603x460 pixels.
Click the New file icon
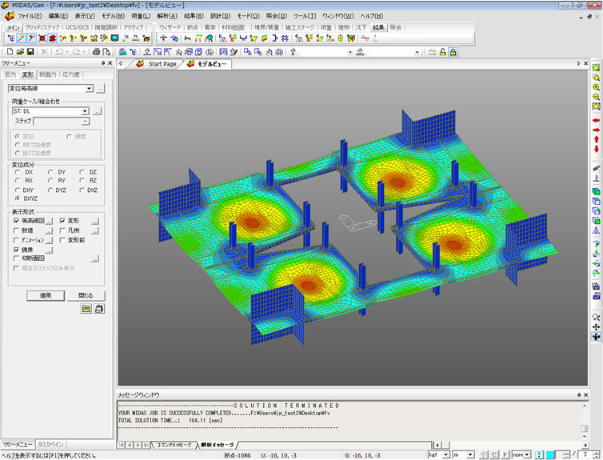click(x=10, y=51)
